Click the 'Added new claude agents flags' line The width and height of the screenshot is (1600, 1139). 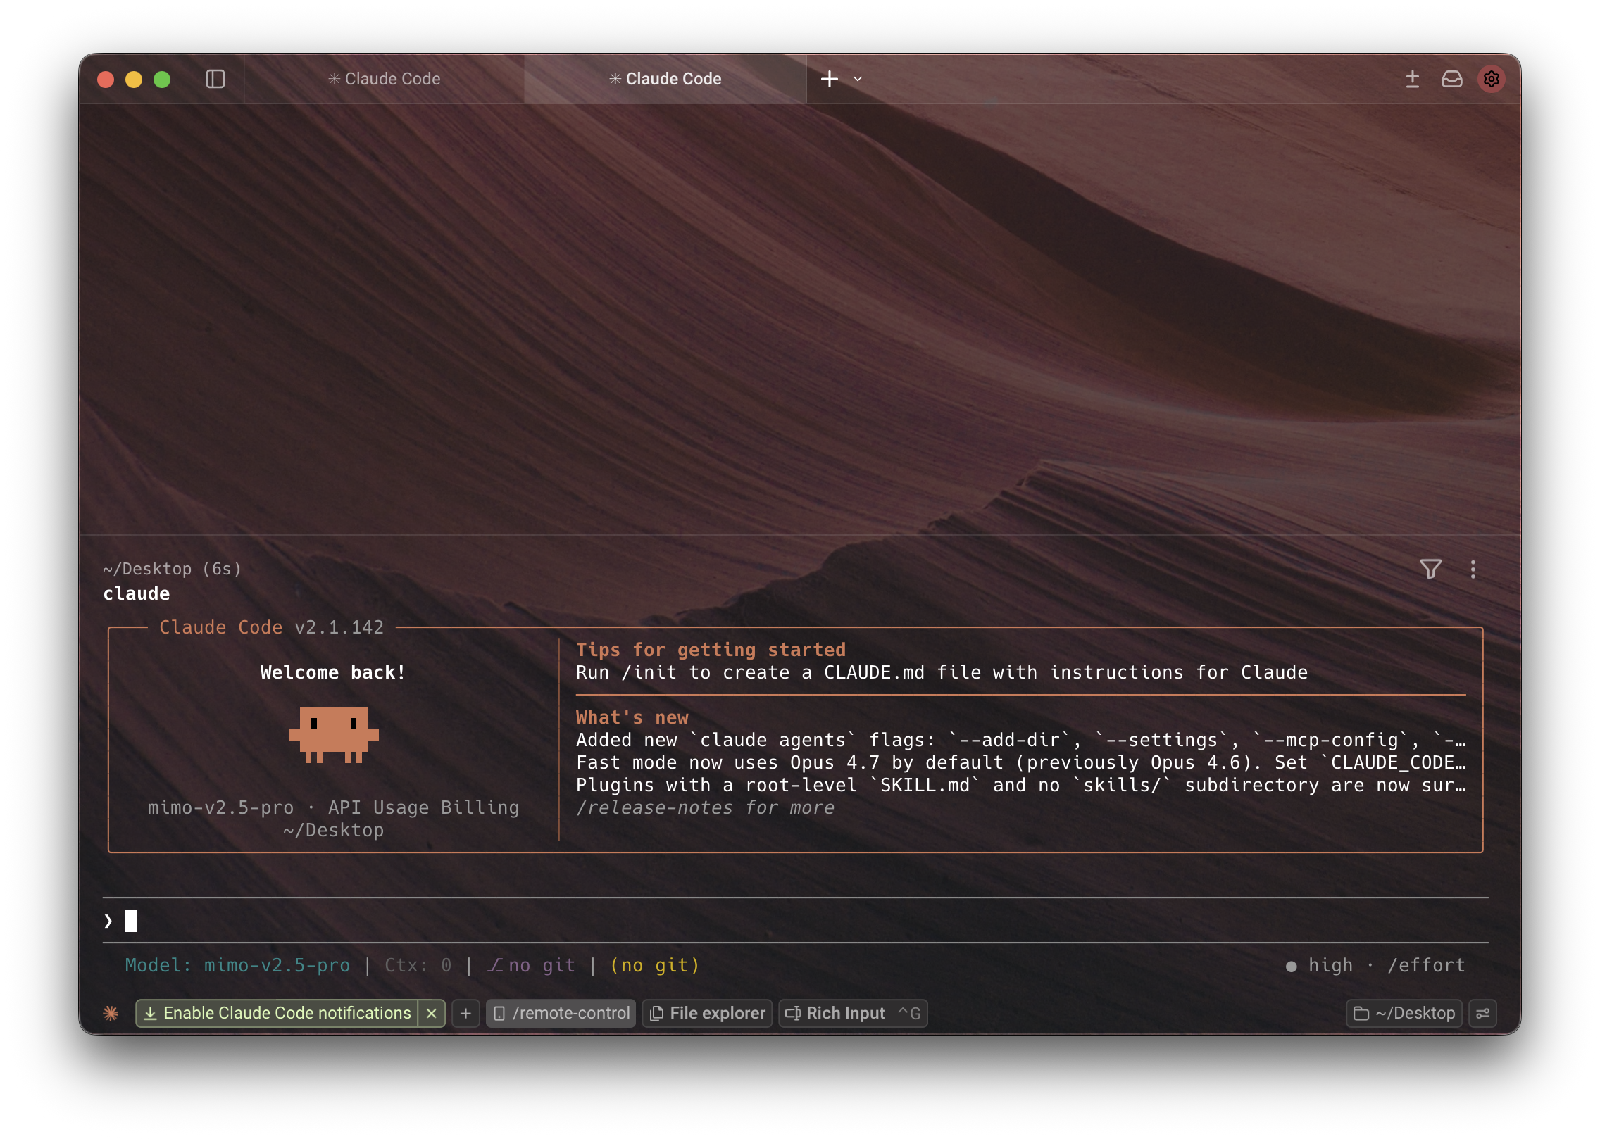(1020, 740)
